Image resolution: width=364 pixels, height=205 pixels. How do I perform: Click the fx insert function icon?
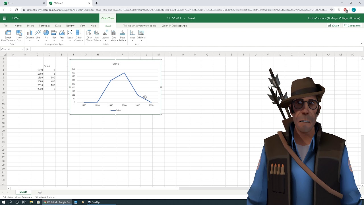27,49
